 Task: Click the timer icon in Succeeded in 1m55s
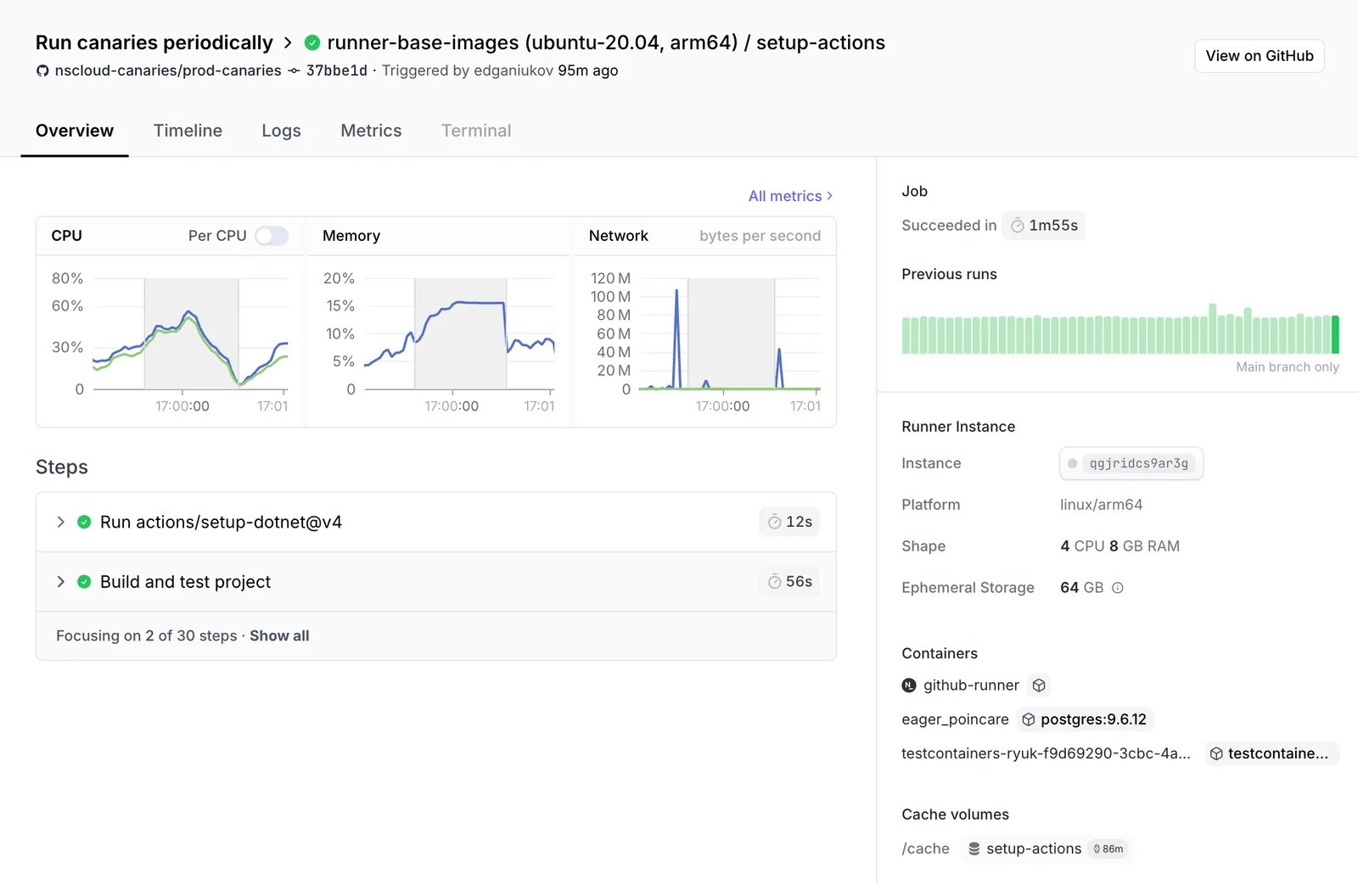pos(1017,226)
